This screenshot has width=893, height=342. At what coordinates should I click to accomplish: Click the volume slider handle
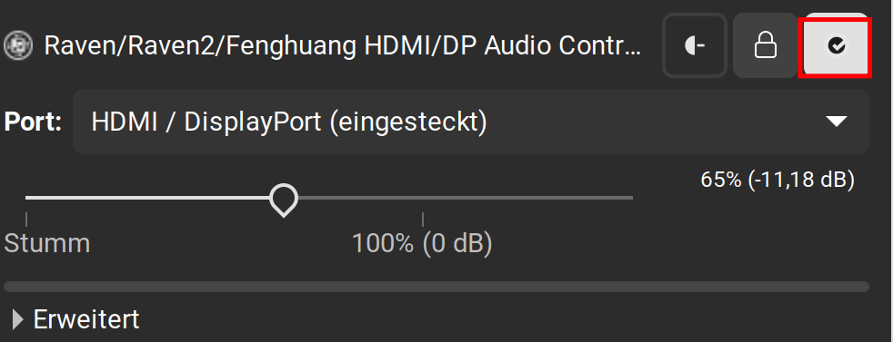(284, 200)
